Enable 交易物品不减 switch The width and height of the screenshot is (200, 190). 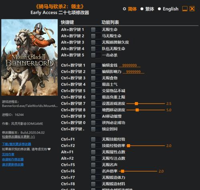tap(96, 91)
